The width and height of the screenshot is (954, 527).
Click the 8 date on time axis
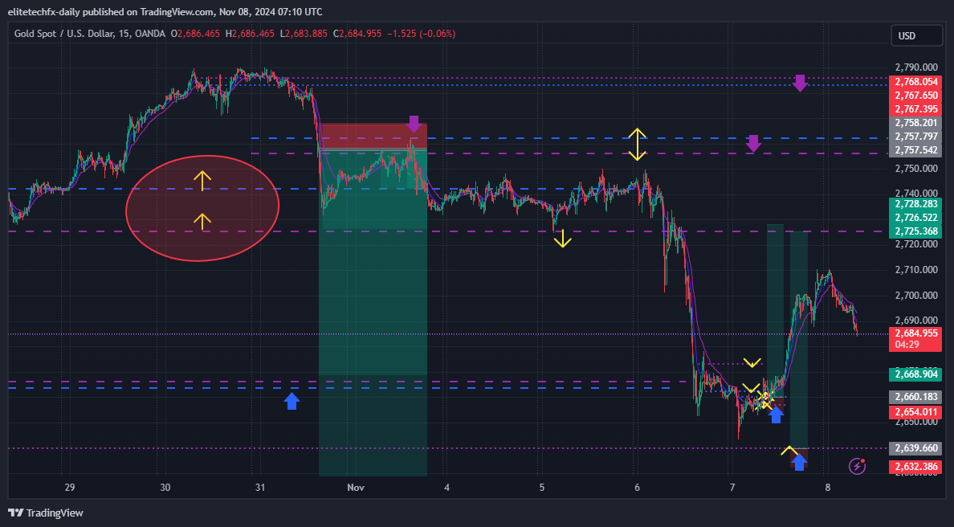(x=827, y=488)
